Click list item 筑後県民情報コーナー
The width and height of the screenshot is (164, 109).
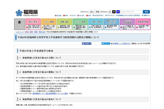click(44, 86)
